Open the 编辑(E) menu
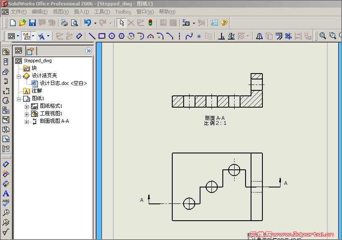This screenshot has width=342, height=240. tap(40, 12)
